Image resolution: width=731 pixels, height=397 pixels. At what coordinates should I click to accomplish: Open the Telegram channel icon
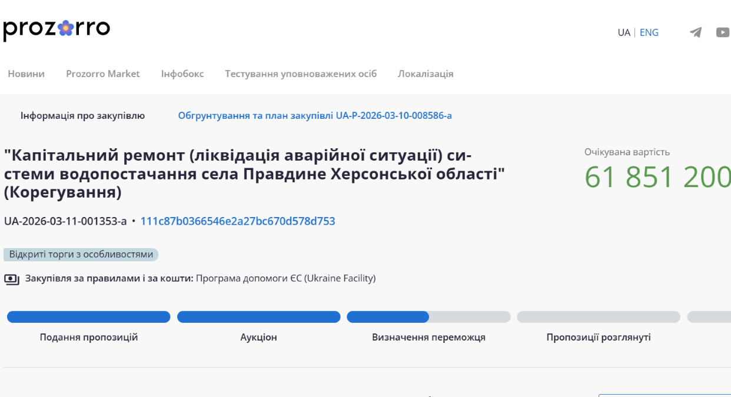(696, 32)
